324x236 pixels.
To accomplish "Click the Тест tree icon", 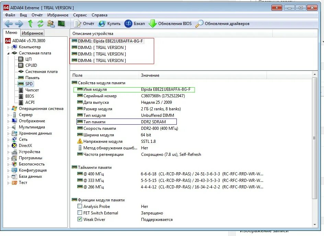I will coord(14,183).
